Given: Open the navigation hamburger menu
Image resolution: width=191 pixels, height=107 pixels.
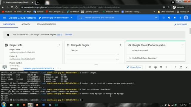Looking at the screenshot, I should 4,18.
